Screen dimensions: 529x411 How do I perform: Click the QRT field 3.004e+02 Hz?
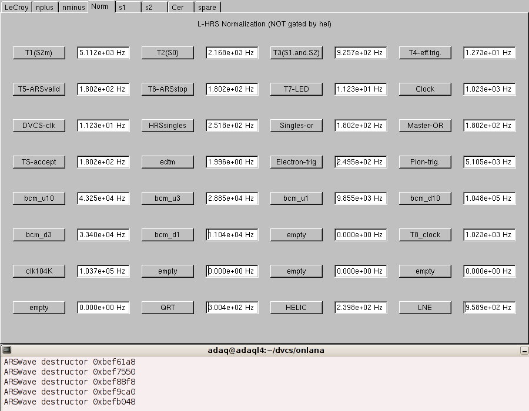coord(232,307)
